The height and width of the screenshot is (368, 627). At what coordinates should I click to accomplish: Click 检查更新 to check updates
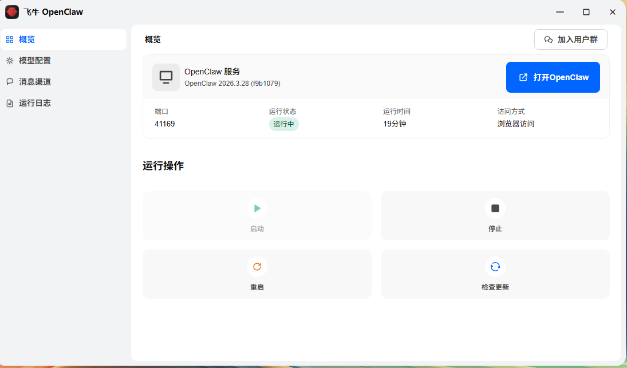(x=495, y=274)
